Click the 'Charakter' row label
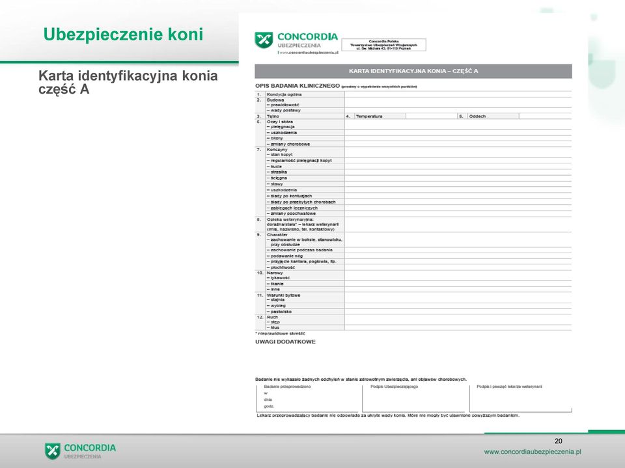 (277, 235)
